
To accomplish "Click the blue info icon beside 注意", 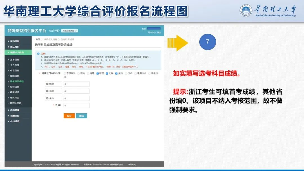I will (x=38, y=53).
